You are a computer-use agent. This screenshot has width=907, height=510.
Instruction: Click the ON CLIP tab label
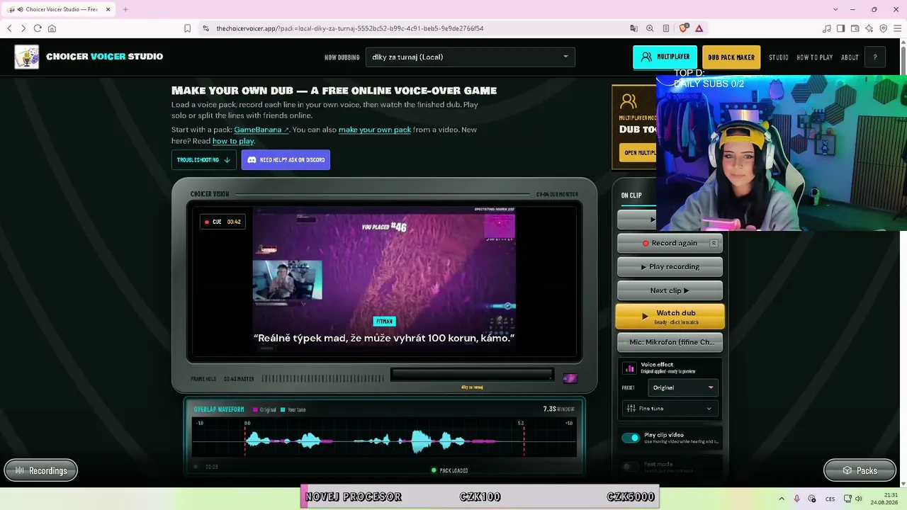tap(631, 195)
